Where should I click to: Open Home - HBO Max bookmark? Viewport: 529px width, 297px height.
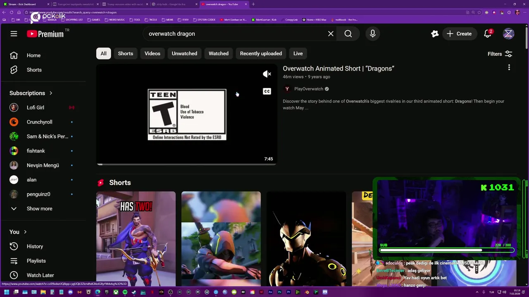pyautogui.click(x=314, y=20)
